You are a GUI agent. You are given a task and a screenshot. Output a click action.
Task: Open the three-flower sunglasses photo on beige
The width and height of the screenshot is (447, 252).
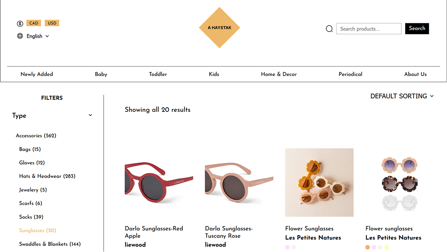[x=319, y=183]
